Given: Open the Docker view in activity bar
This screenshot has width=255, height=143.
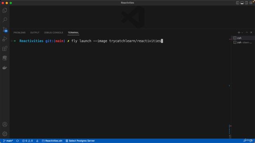Looking at the screenshot, I should tap(5, 68).
